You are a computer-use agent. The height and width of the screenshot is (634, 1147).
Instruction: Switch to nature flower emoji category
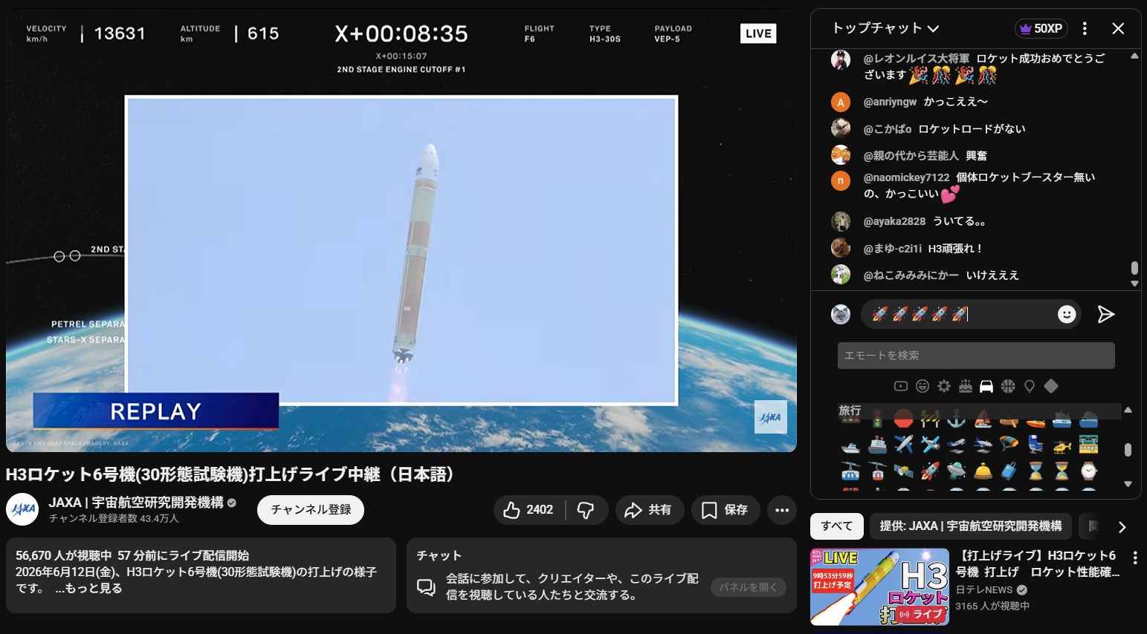pos(944,386)
